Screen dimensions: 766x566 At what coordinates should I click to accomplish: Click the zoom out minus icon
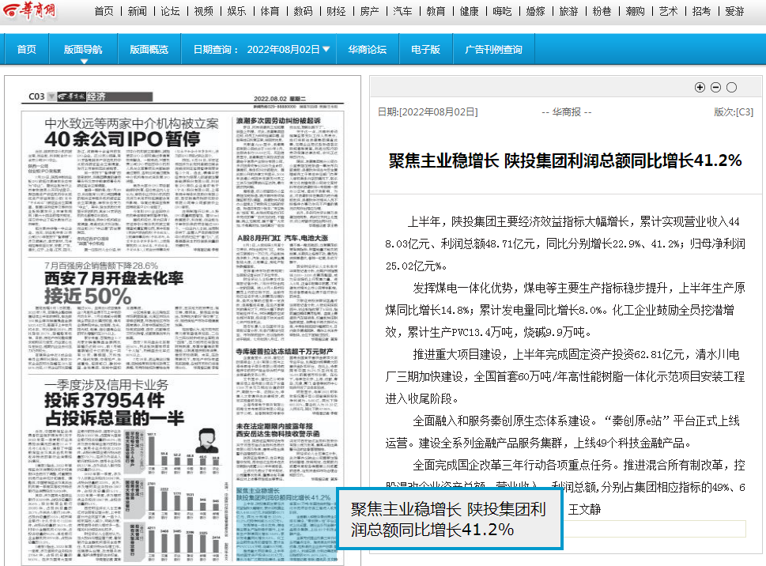(715, 88)
